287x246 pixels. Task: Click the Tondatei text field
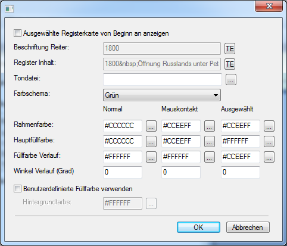pos(163,80)
